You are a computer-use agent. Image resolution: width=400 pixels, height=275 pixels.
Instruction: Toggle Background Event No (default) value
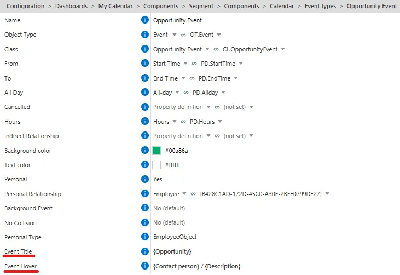(x=169, y=208)
